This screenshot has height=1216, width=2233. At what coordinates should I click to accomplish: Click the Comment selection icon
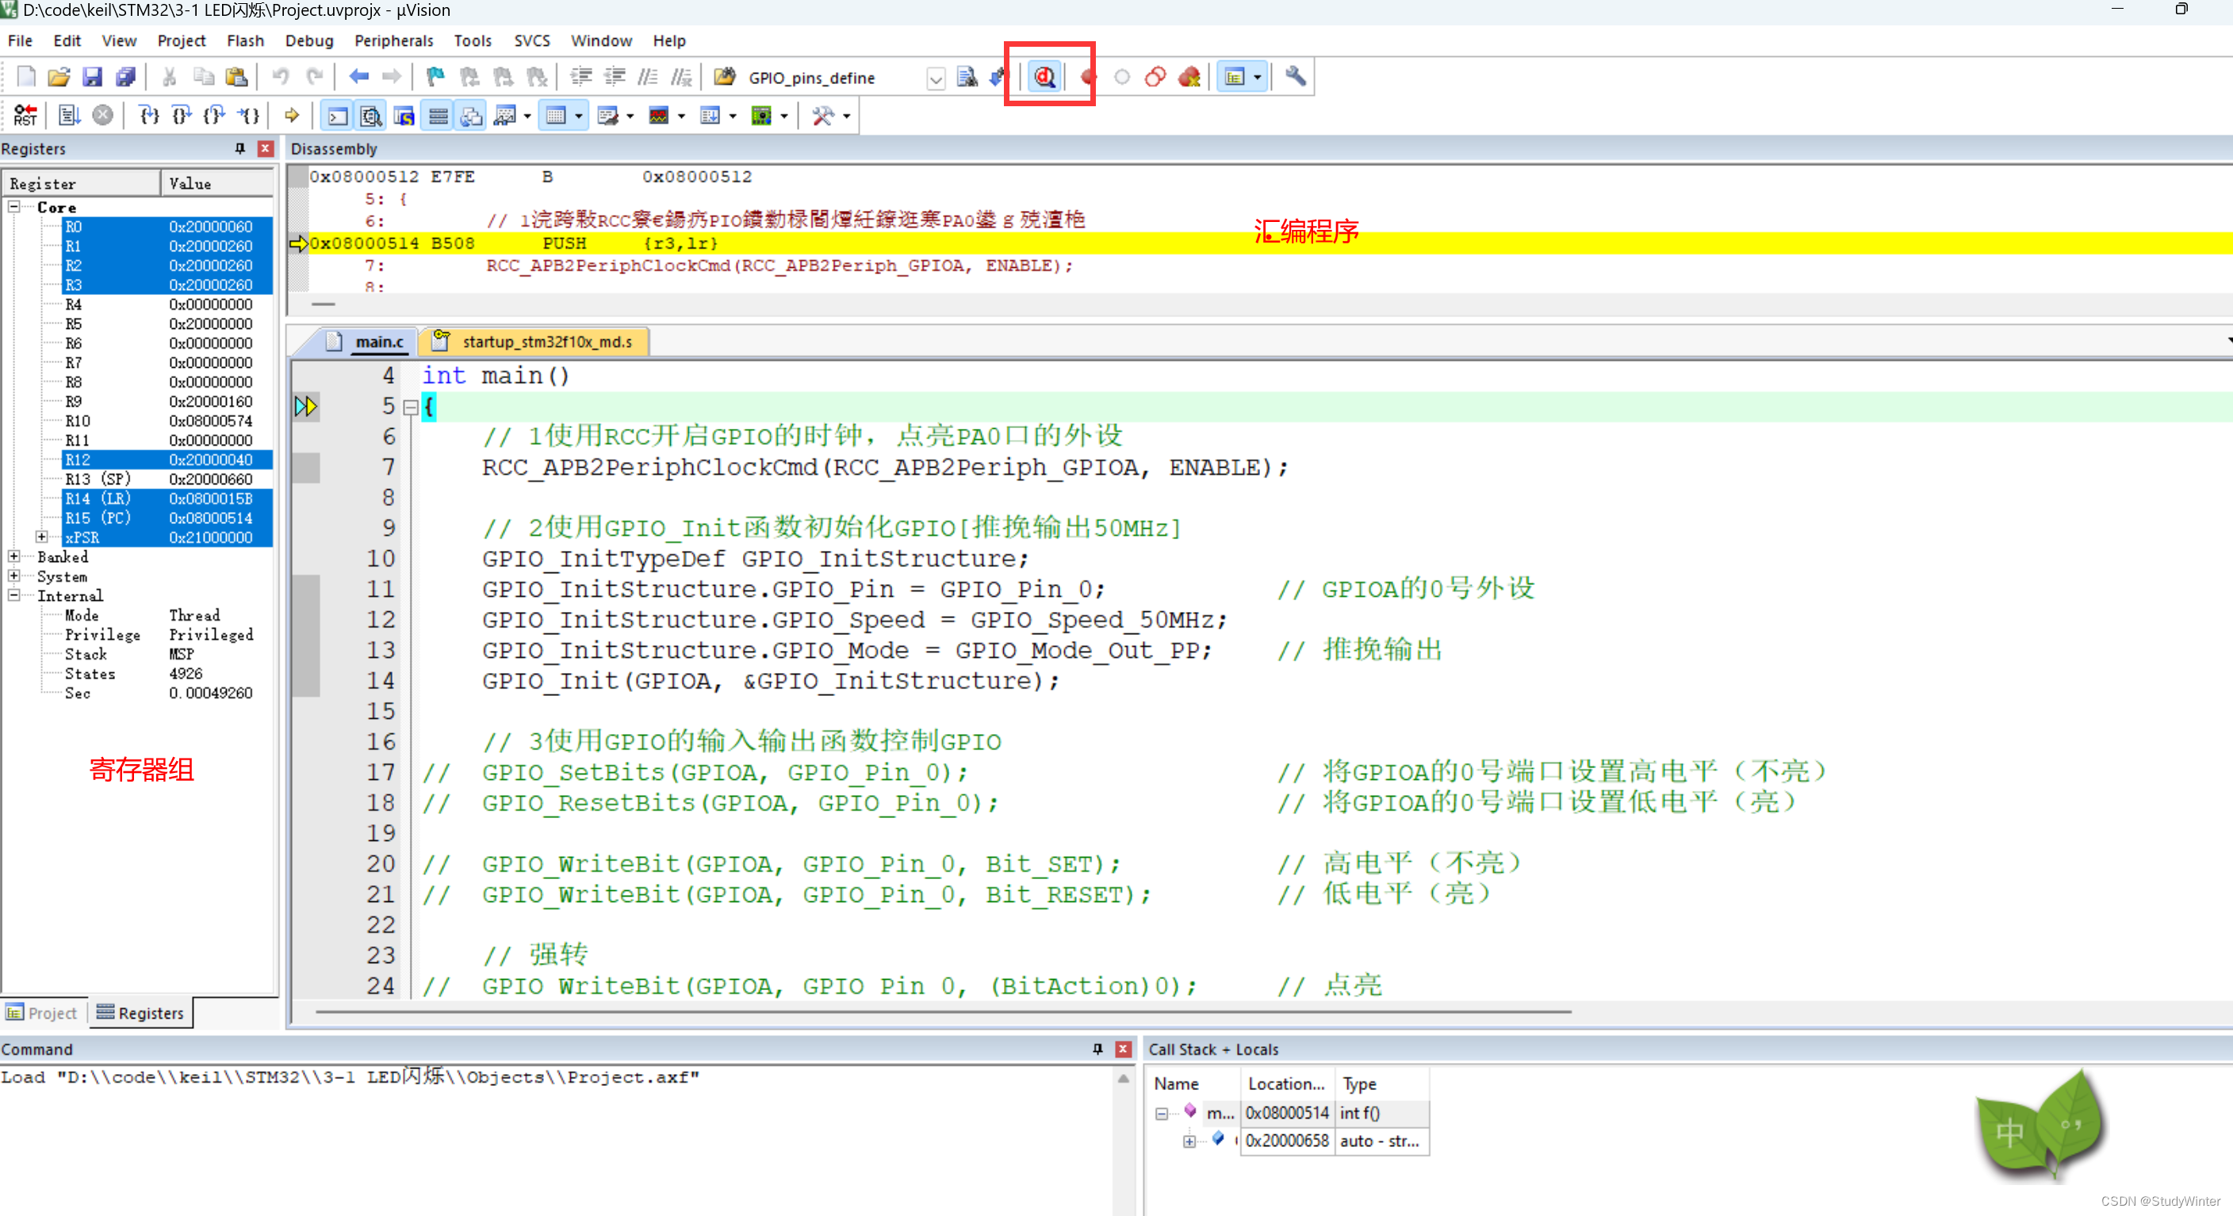(648, 77)
